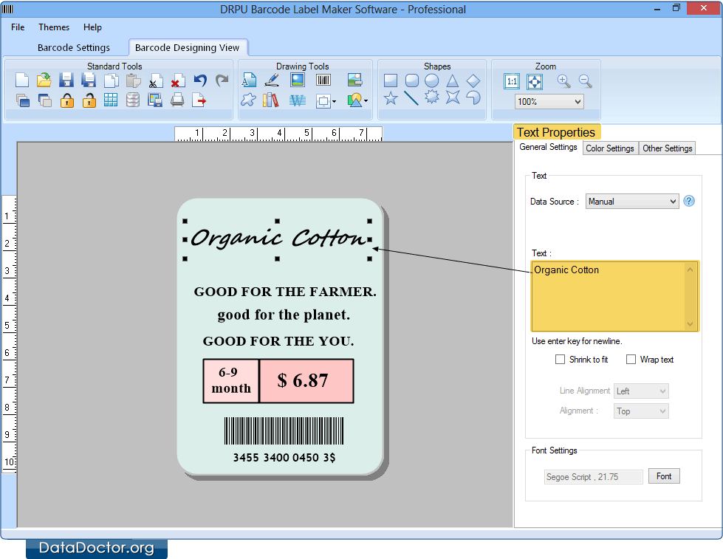Paste from clipboard icon
The width and height of the screenshot is (723, 559).
click(x=133, y=80)
